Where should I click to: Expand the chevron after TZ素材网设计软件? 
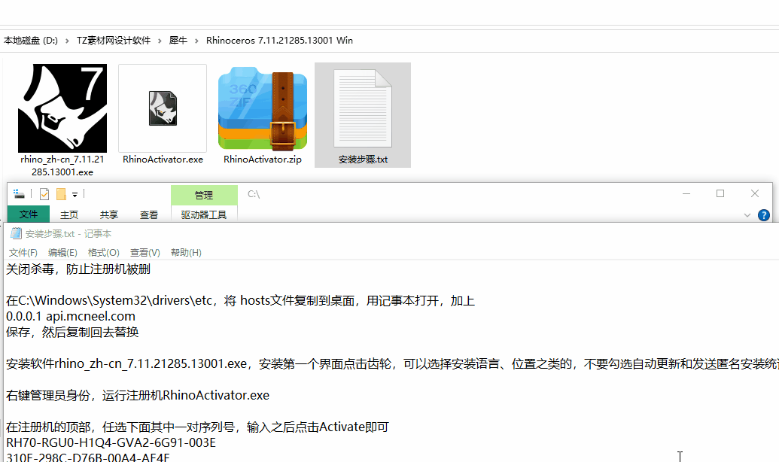tap(160, 41)
